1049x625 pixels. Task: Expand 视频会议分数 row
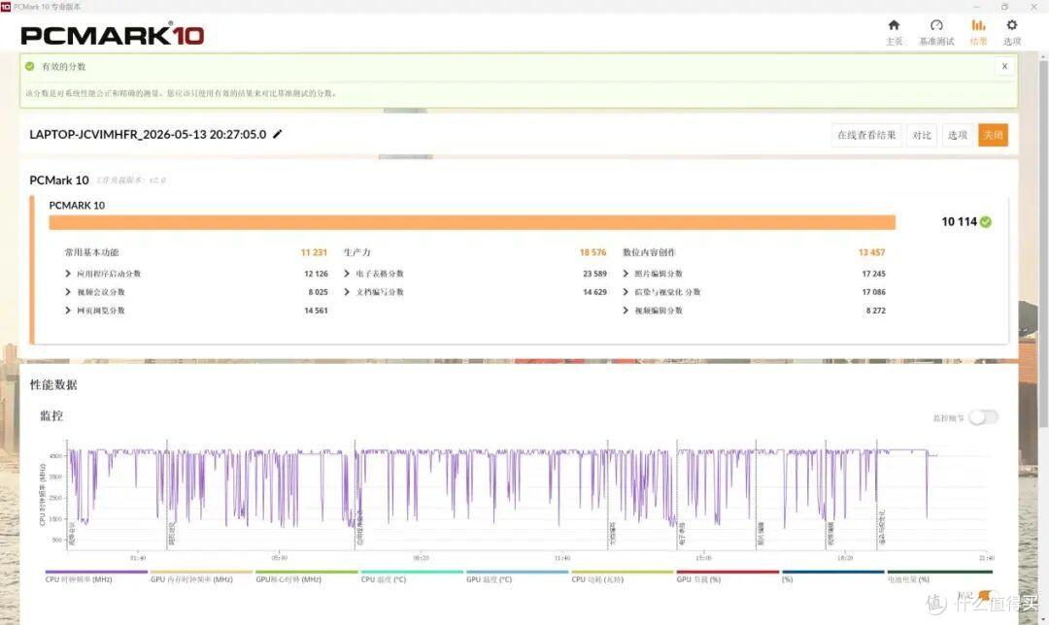click(x=68, y=292)
